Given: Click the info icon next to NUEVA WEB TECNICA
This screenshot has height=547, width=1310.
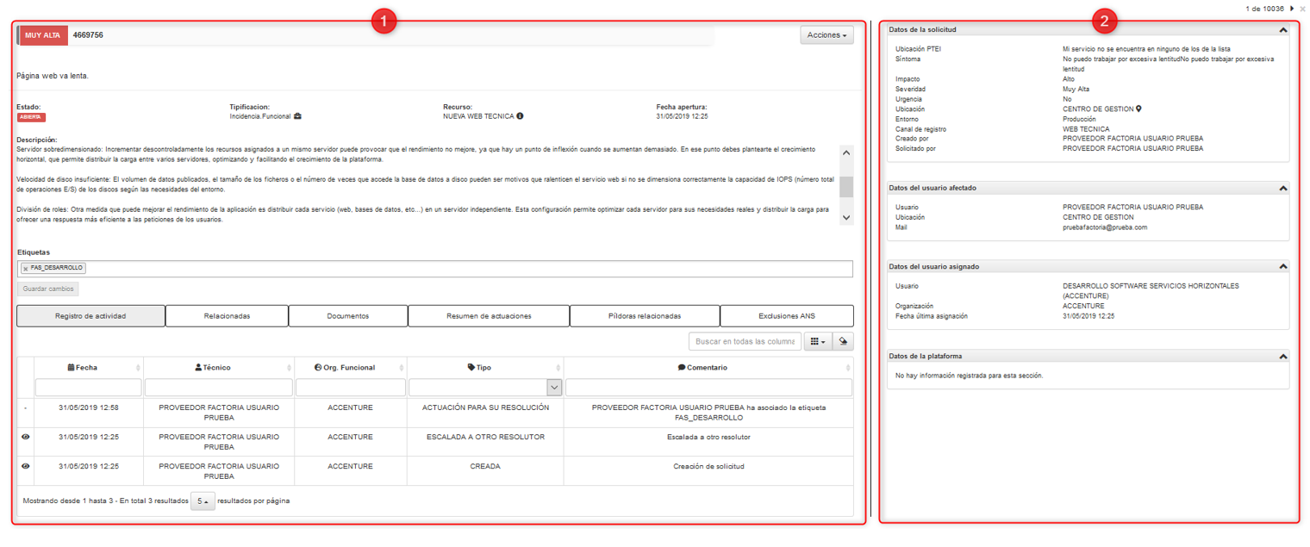Looking at the screenshot, I should coord(520,116).
